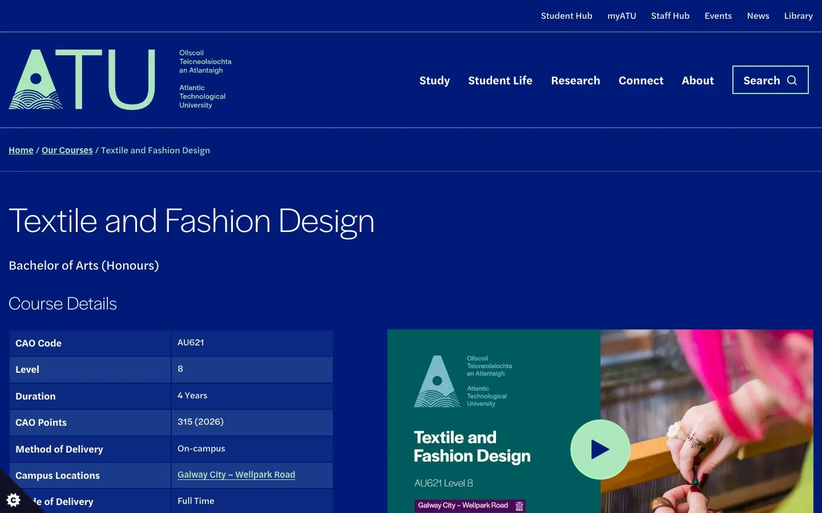Click the 'CAO Points' row label
Screen dimensions: 822x513
tap(41, 422)
